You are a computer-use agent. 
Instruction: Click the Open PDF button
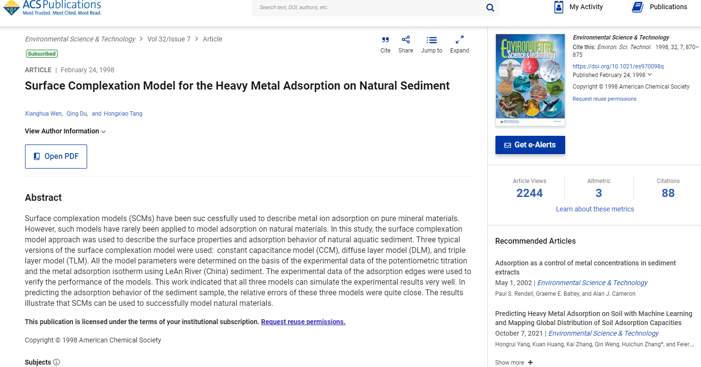[x=56, y=157]
